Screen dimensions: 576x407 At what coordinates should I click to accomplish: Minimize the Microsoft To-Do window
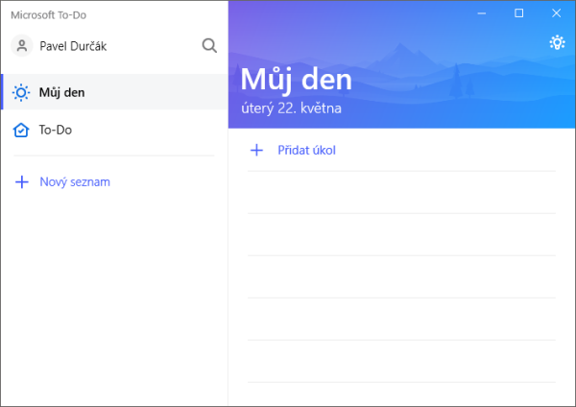(482, 13)
